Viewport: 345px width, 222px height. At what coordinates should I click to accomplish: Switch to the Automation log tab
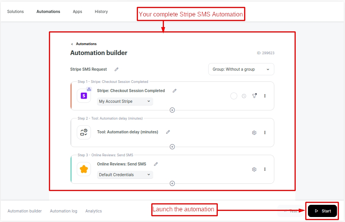click(x=63, y=211)
